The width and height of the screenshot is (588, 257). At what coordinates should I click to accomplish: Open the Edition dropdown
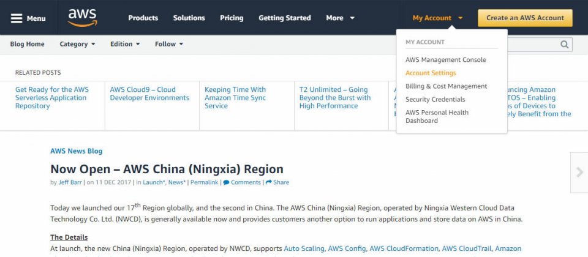[x=125, y=44]
